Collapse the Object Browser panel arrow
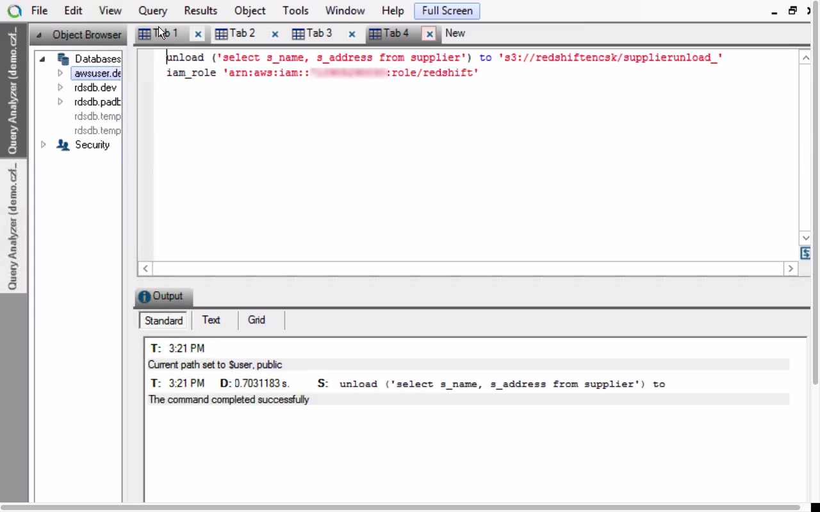Screen dimensions: 820x512 [x=39, y=35]
